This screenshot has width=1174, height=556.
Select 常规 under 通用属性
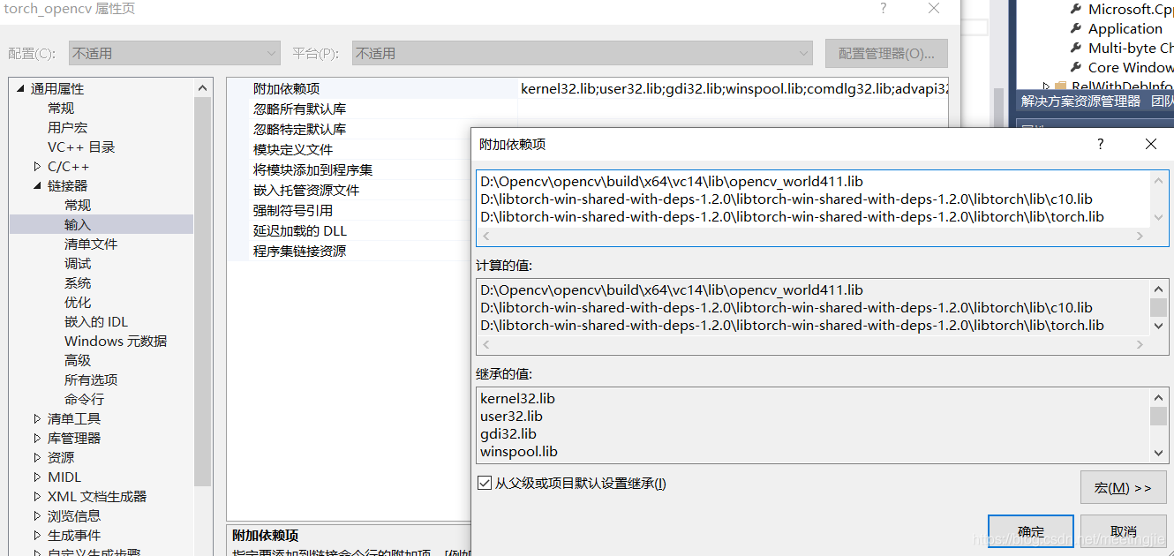click(61, 108)
